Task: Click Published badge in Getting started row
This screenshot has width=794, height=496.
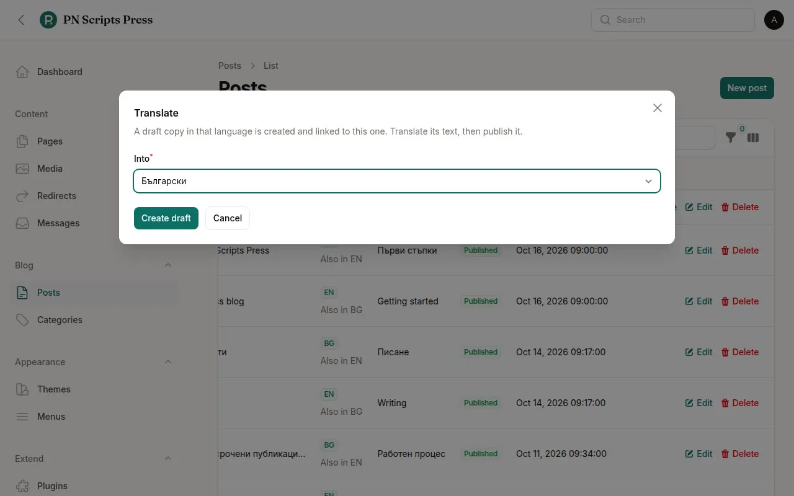Action: pos(481,301)
